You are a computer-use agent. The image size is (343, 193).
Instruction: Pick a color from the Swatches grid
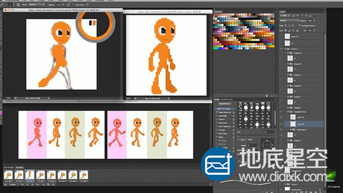tap(244, 31)
